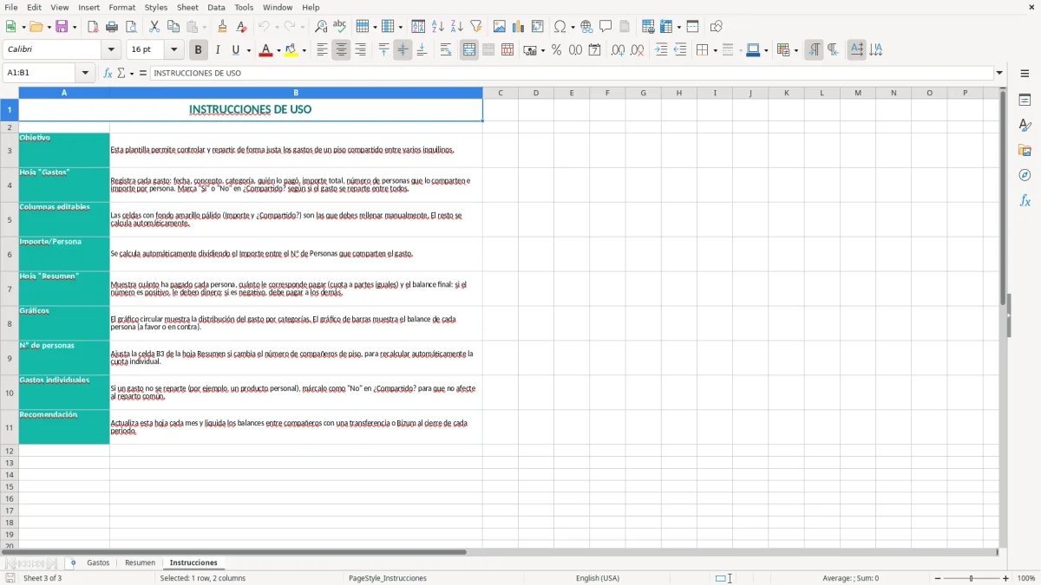Insert a pivot table

point(538,27)
